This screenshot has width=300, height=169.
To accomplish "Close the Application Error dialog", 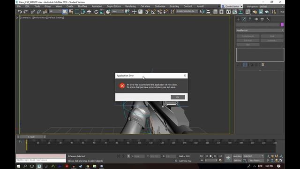I will (x=185, y=76).
